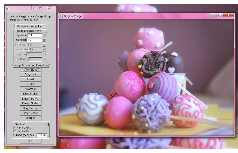
Task: Click the Mask Radius spinner arrows
Action: pyautogui.click(x=44, y=50)
